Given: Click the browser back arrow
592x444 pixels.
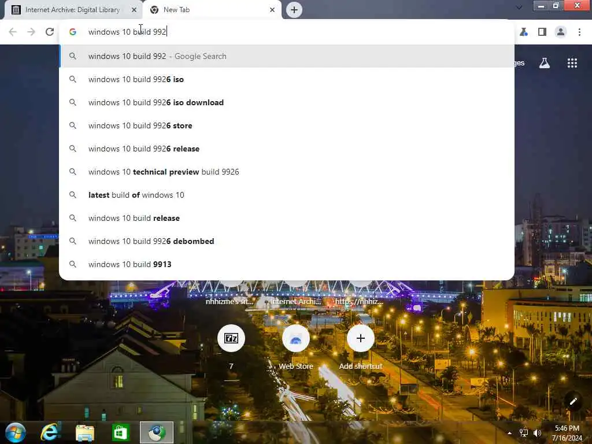Looking at the screenshot, I should tap(13, 32).
